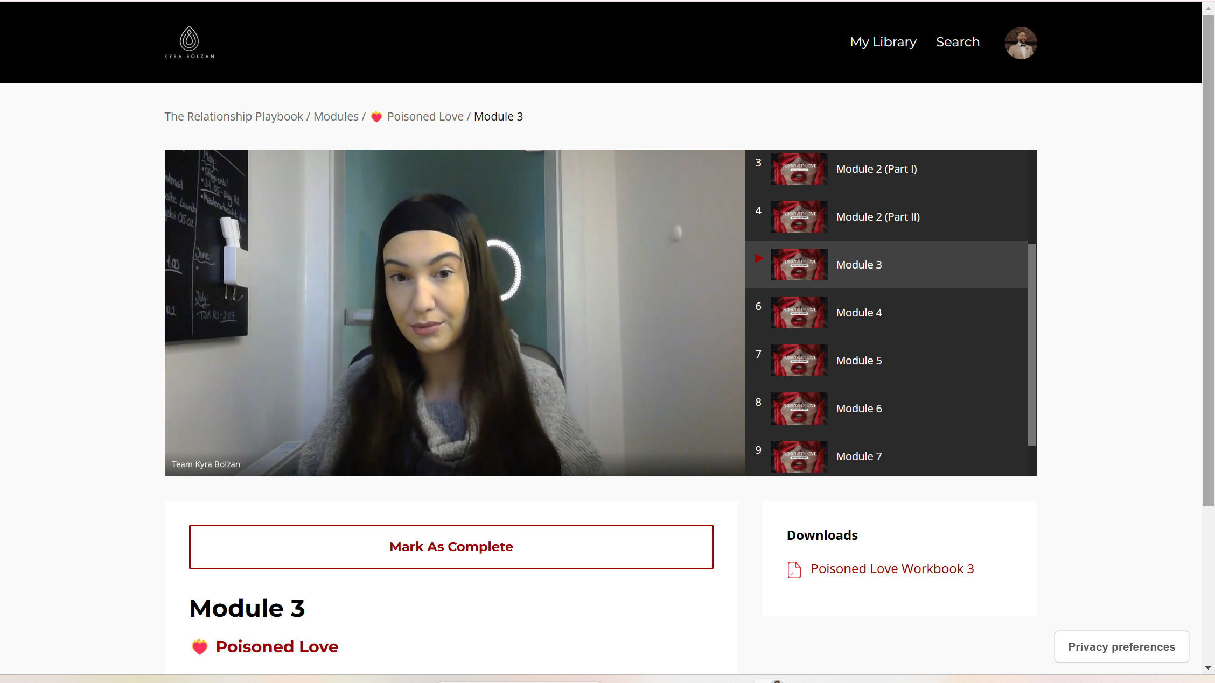Select Module 4 thumbnail in playlist
The image size is (1215, 683).
point(799,313)
